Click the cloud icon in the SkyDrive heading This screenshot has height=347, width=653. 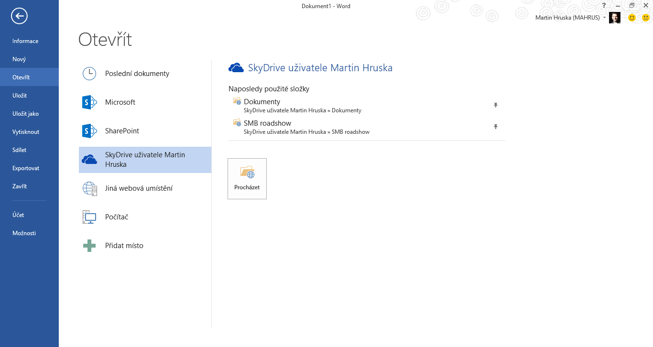coord(236,68)
